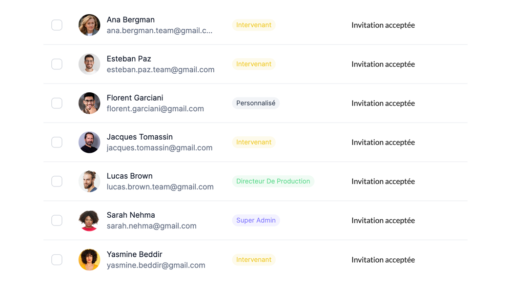Viewport: 531px width, 289px height.
Task: Open the jacques.tomassin@gmail.com email address
Action: click(x=160, y=148)
